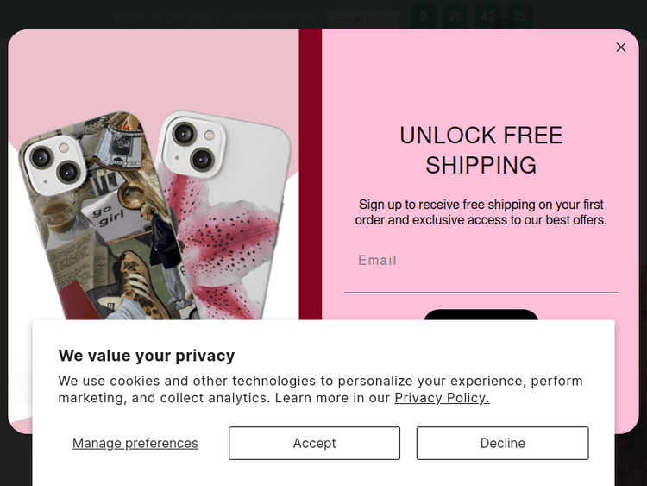Click the Email input field
The image size is (647, 486).
(x=481, y=261)
